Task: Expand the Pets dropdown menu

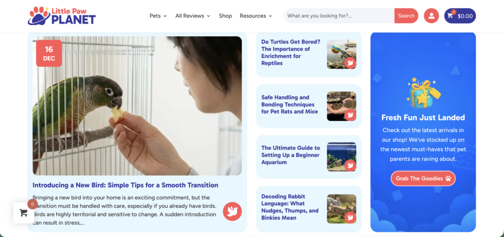Action: pos(158,16)
